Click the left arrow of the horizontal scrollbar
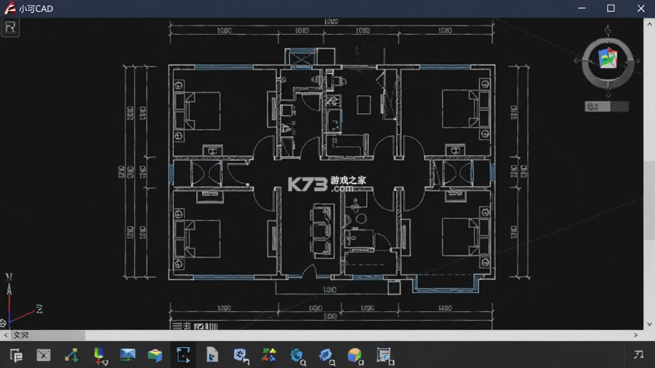This screenshot has width=655, height=368. (x=5, y=335)
